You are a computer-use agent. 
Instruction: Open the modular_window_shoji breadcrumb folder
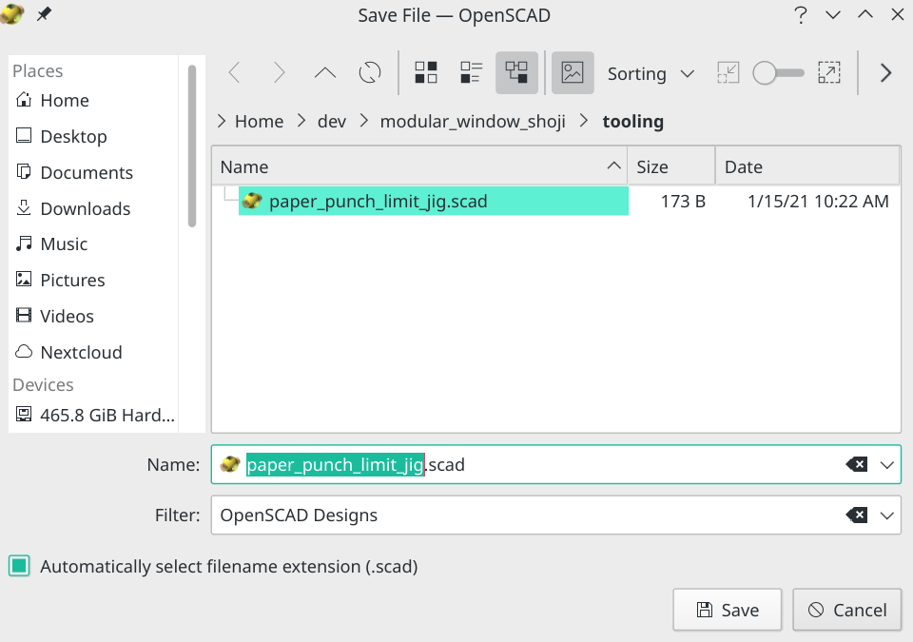tap(473, 121)
